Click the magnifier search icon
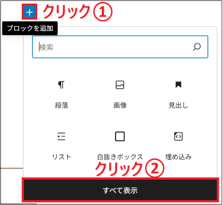This screenshot has height=205, width=223. (x=197, y=47)
